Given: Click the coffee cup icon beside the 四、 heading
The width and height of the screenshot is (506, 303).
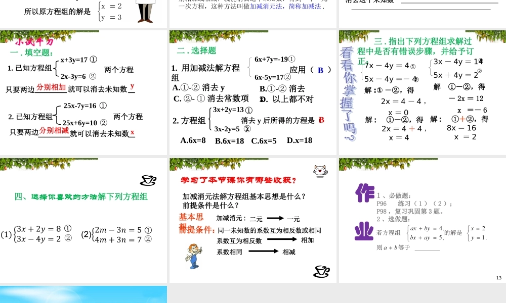Looking at the screenshot, I should coord(148,180).
